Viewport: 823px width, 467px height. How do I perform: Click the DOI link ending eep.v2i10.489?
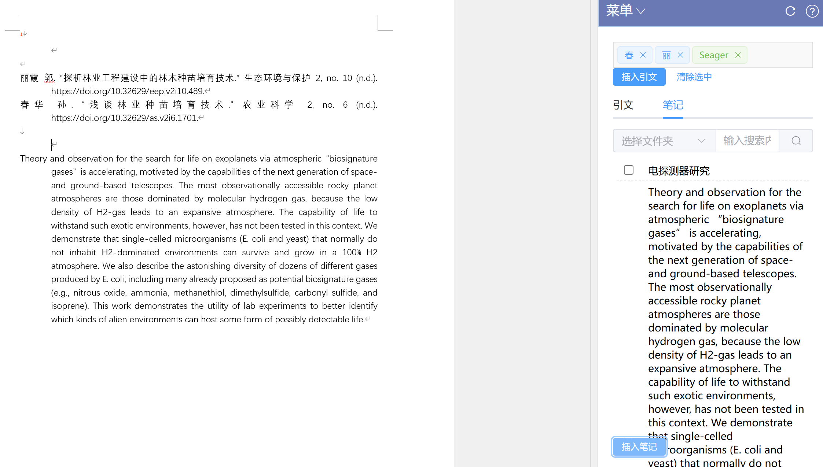127,91
